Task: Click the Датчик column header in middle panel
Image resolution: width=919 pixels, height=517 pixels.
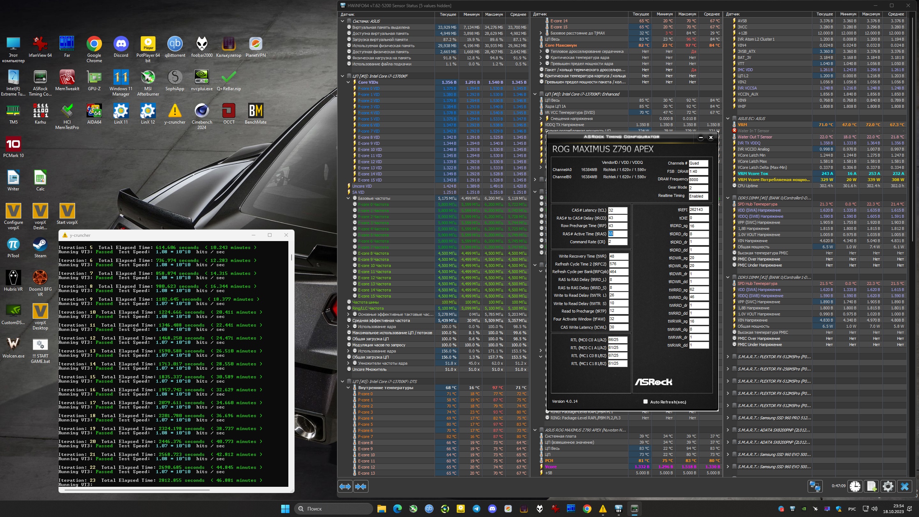Action: (x=540, y=14)
